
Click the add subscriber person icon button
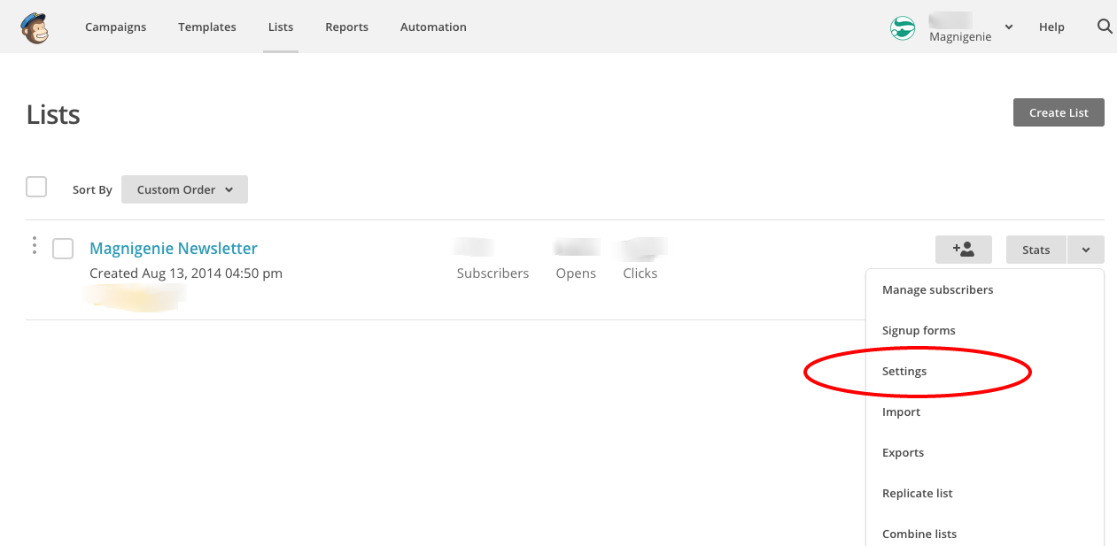point(964,250)
